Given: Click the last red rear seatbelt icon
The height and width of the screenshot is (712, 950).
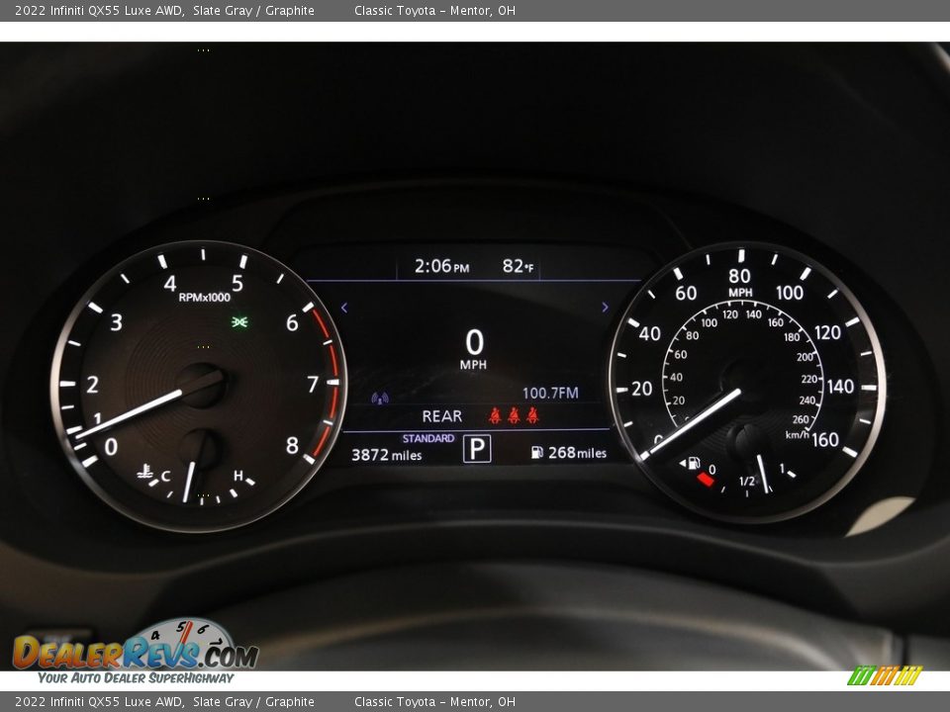Looking at the screenshot, I should 532,415.
